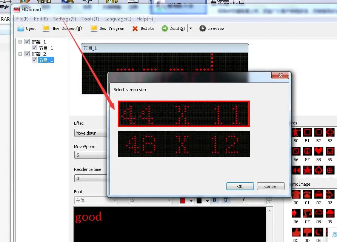Open the 宋体 font dropdown

point(96,200)
